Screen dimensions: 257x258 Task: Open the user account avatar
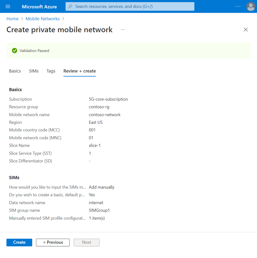point(250,7)
